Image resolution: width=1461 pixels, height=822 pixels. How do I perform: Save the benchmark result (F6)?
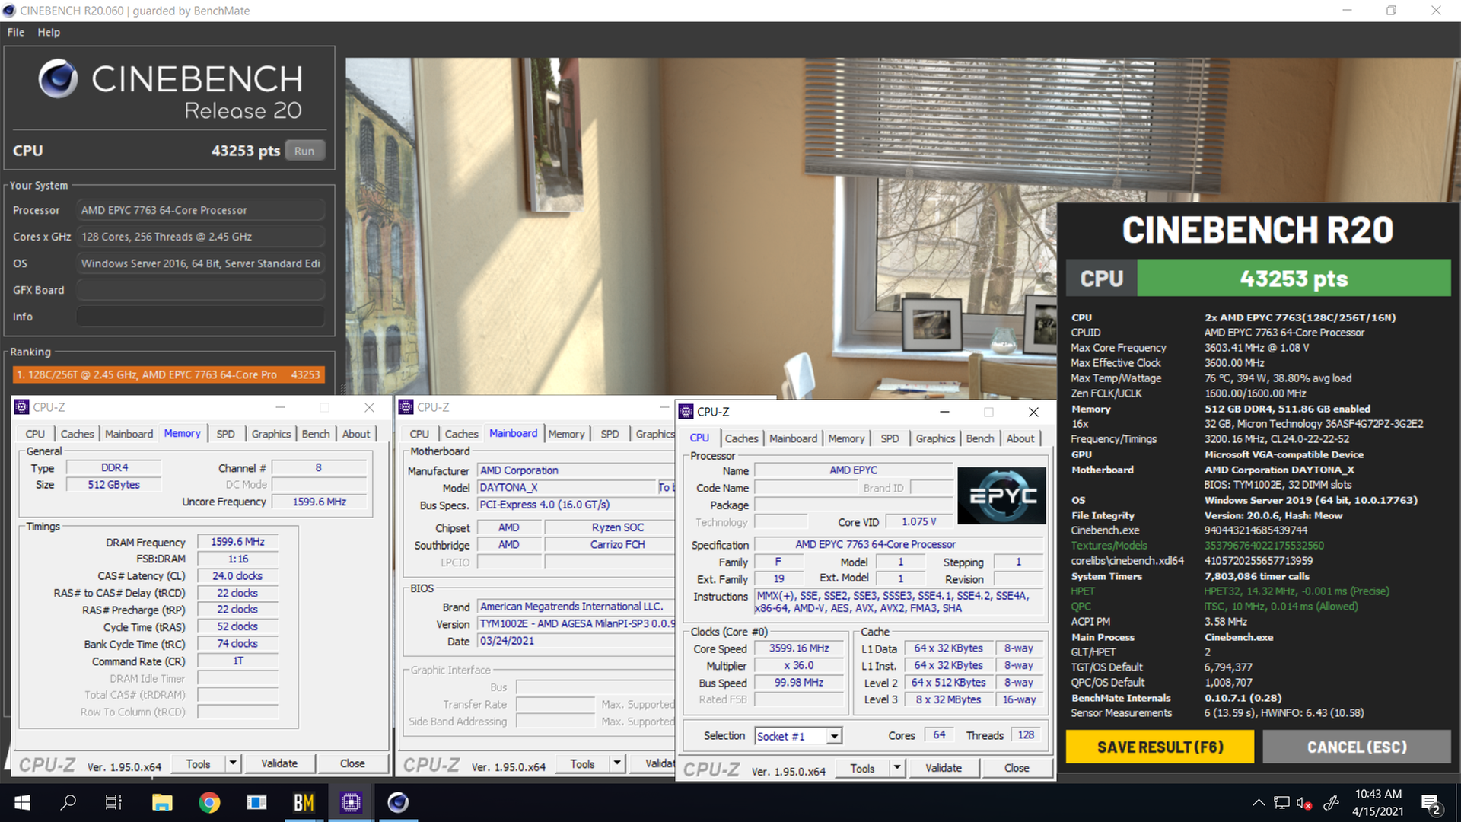click(1160, 747)
